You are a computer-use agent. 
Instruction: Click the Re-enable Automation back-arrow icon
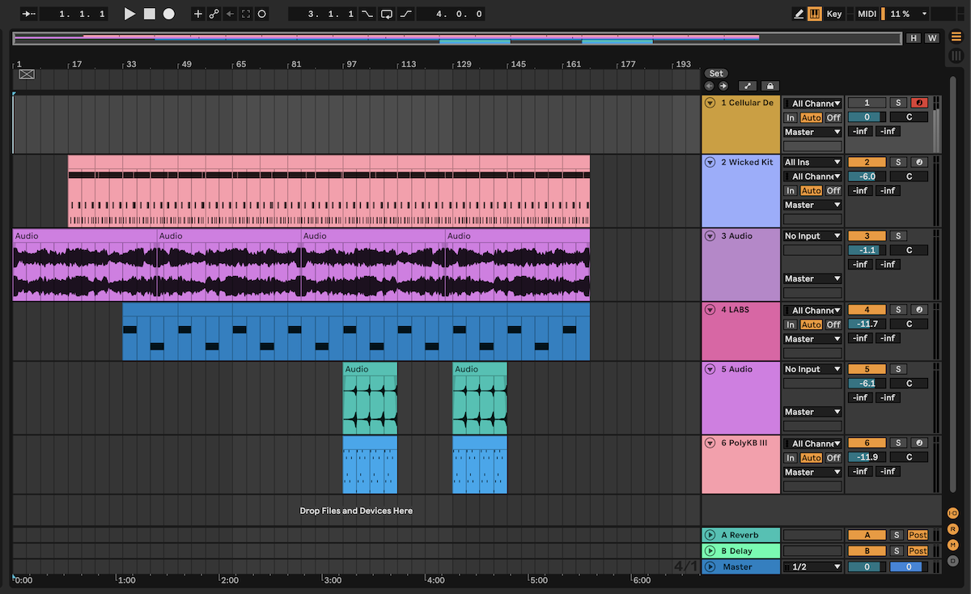pyautogui.click(x=230, y=14)
